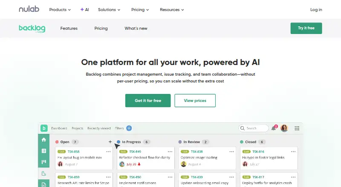Open Dashboard in the app bar
Image resolution: width=341 pixels, height=187 pixels.
pyautogui.click(x=59, y=128)
